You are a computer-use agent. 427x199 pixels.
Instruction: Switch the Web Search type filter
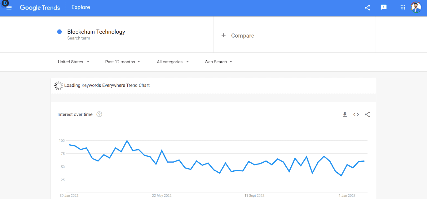218,62
